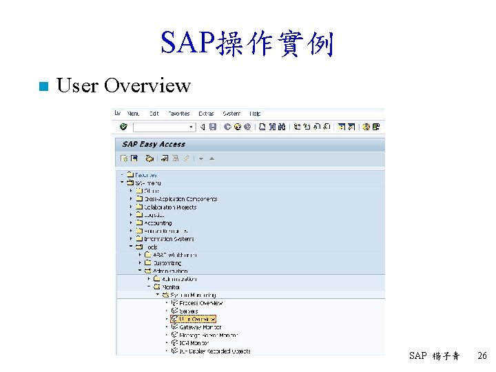
Task: Click the Previous Page icon
Action: [x=307, y=127]
